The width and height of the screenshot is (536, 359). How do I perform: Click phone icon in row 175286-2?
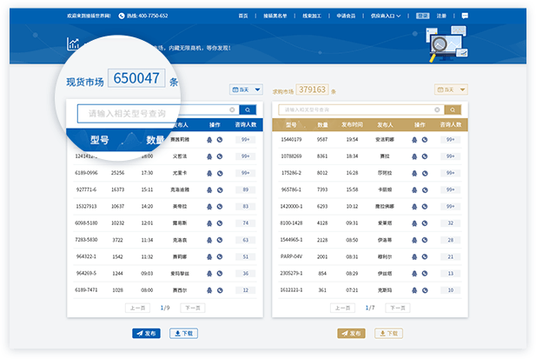click(x=425, y=173)
